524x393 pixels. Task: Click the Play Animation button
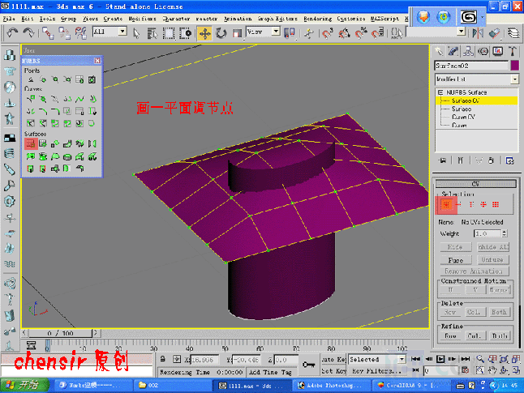click(440, 359)
